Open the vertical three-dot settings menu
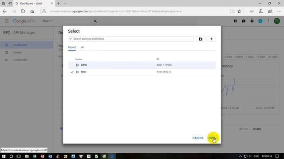 268,21
